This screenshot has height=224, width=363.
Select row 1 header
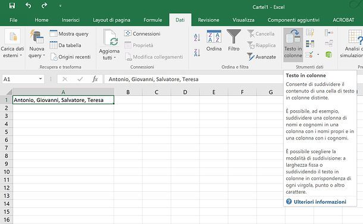coord(7,100)
